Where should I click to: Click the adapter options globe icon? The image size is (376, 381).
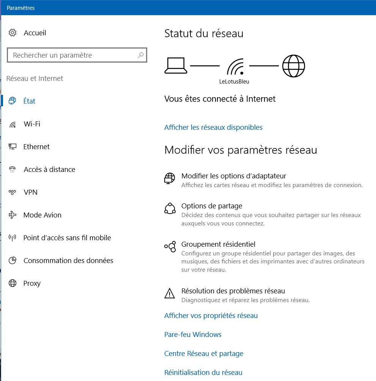(170, 178)
